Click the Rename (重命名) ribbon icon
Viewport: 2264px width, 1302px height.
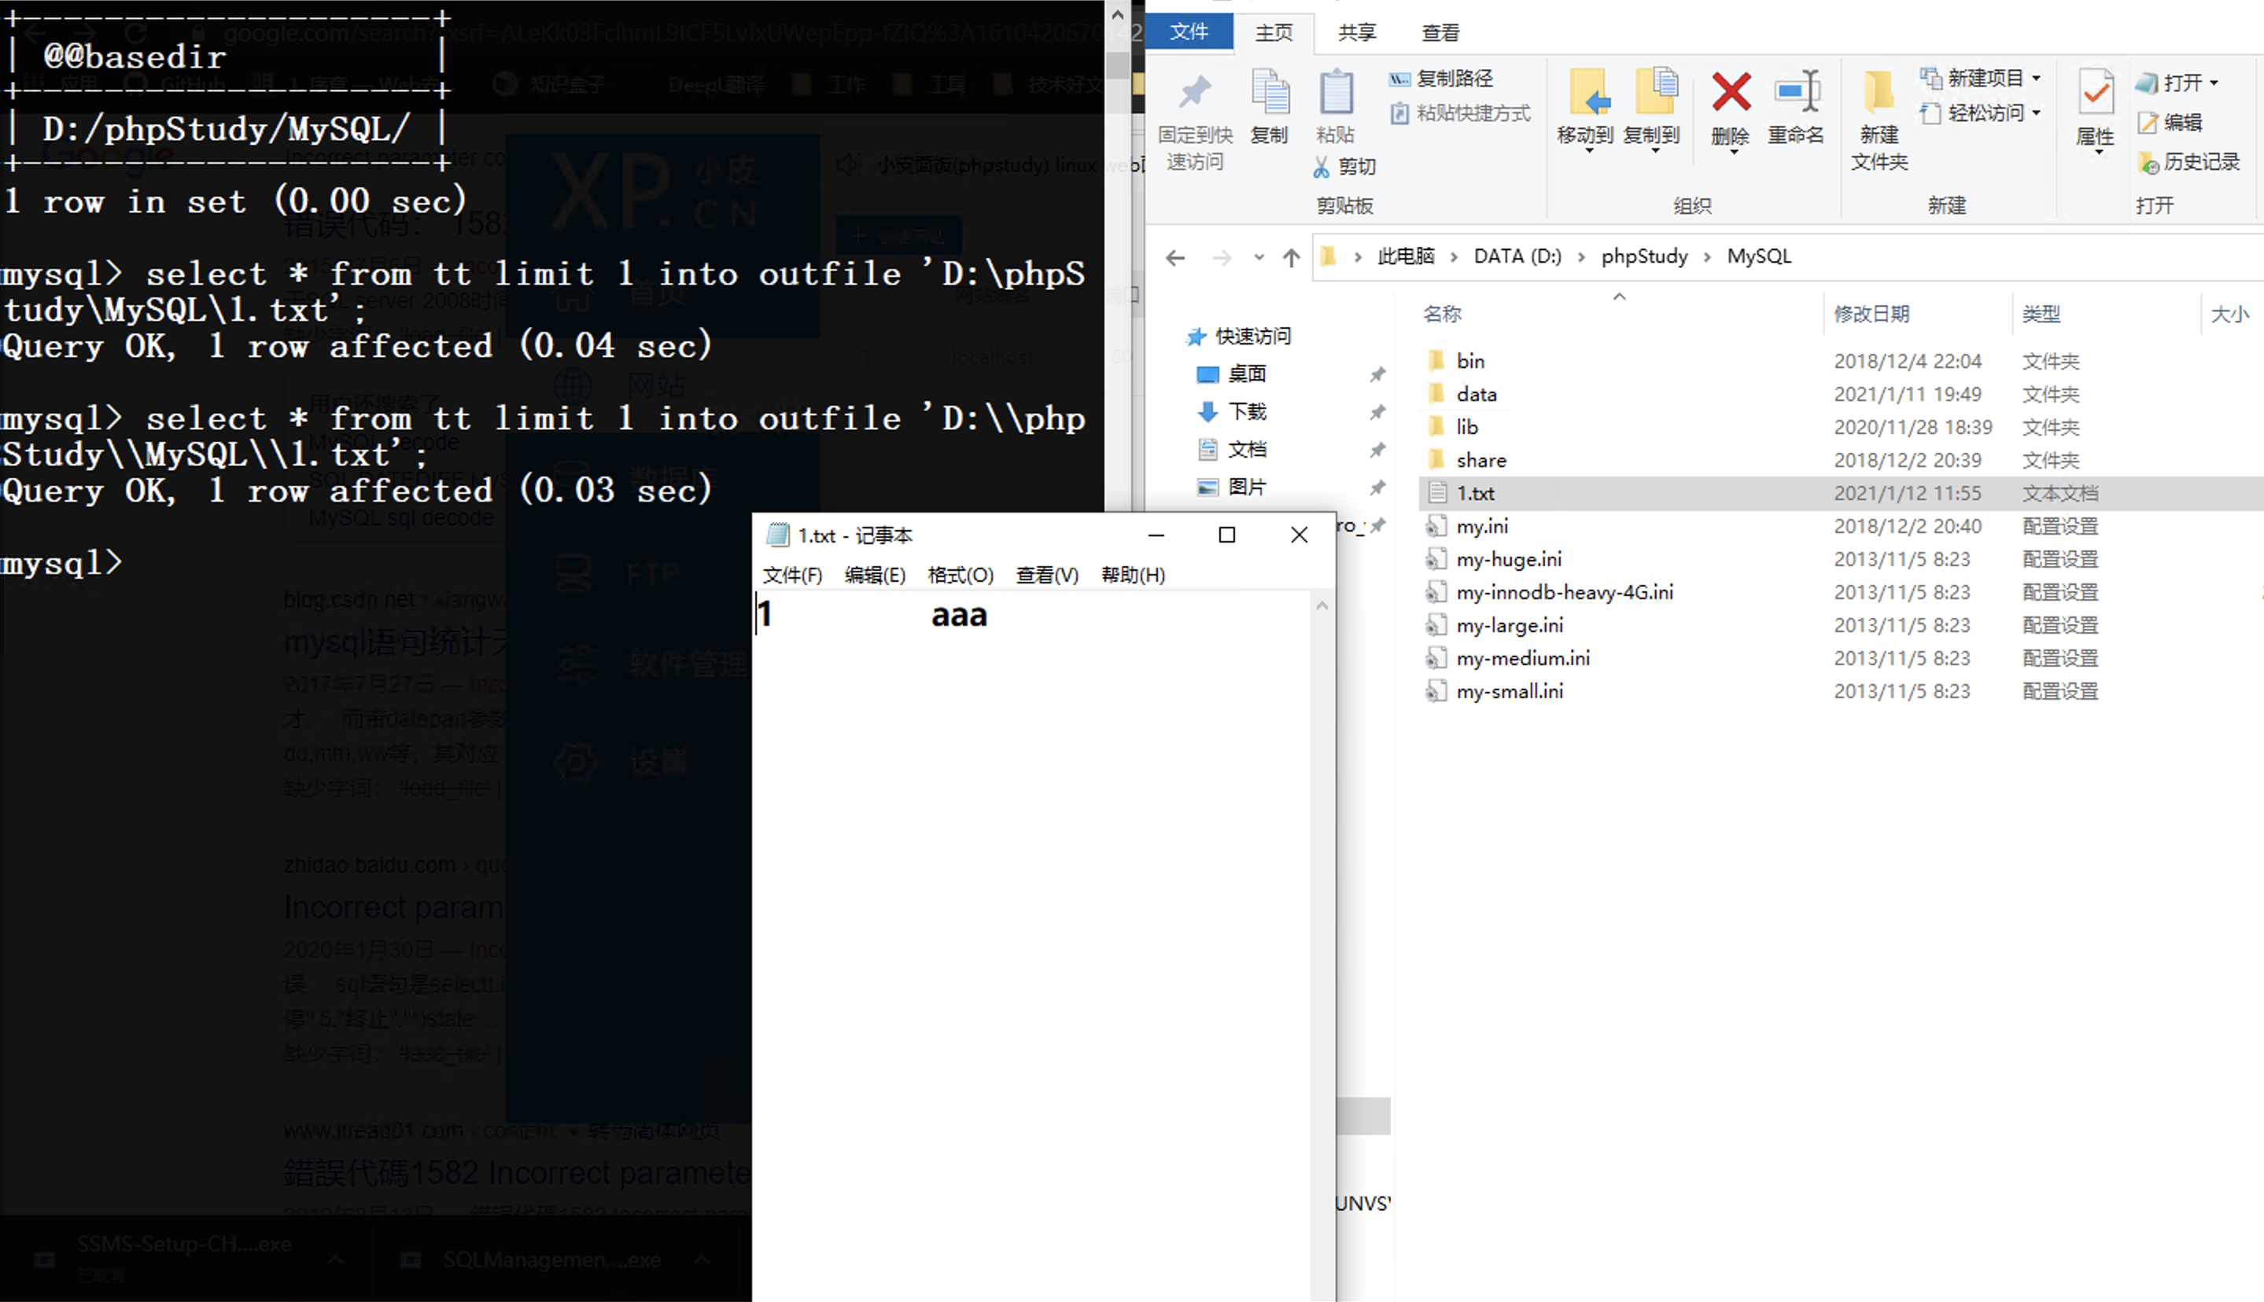click(x=1795, y=93)
